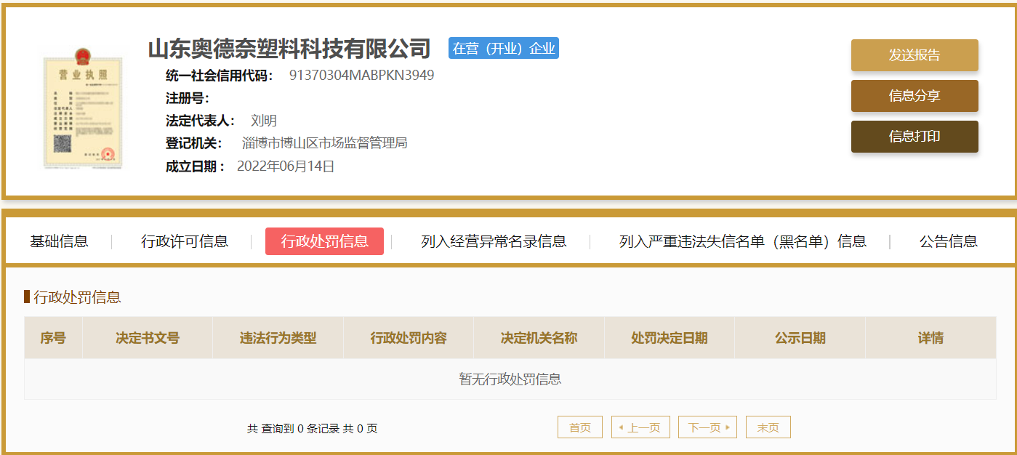The height and width of the screenshot is (455, 1017).
Task: Click the 行政处罚信息 section heading
Action: pos(77,297)
